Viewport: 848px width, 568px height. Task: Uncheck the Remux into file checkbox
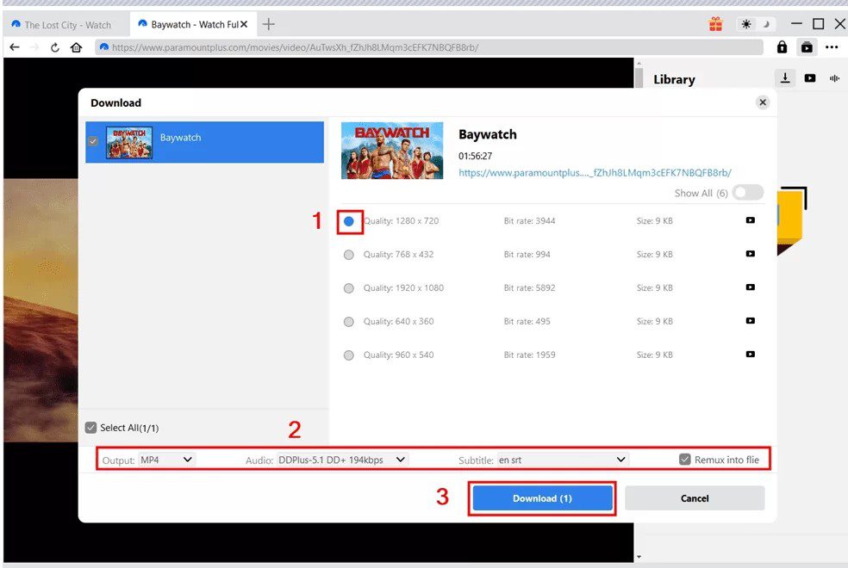click(685, 460)
